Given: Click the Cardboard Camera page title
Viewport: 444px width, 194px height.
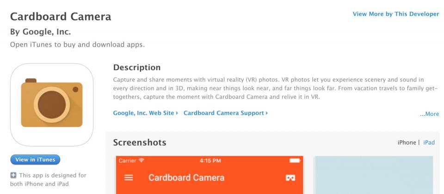Looking at the screenshot, I should (x=61, y=17).
